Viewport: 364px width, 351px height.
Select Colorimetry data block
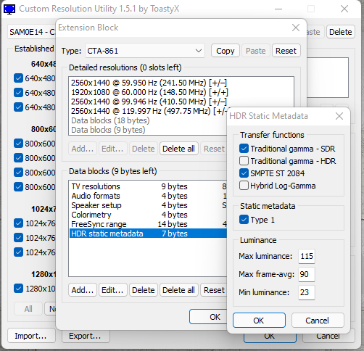tap(148, 215)
